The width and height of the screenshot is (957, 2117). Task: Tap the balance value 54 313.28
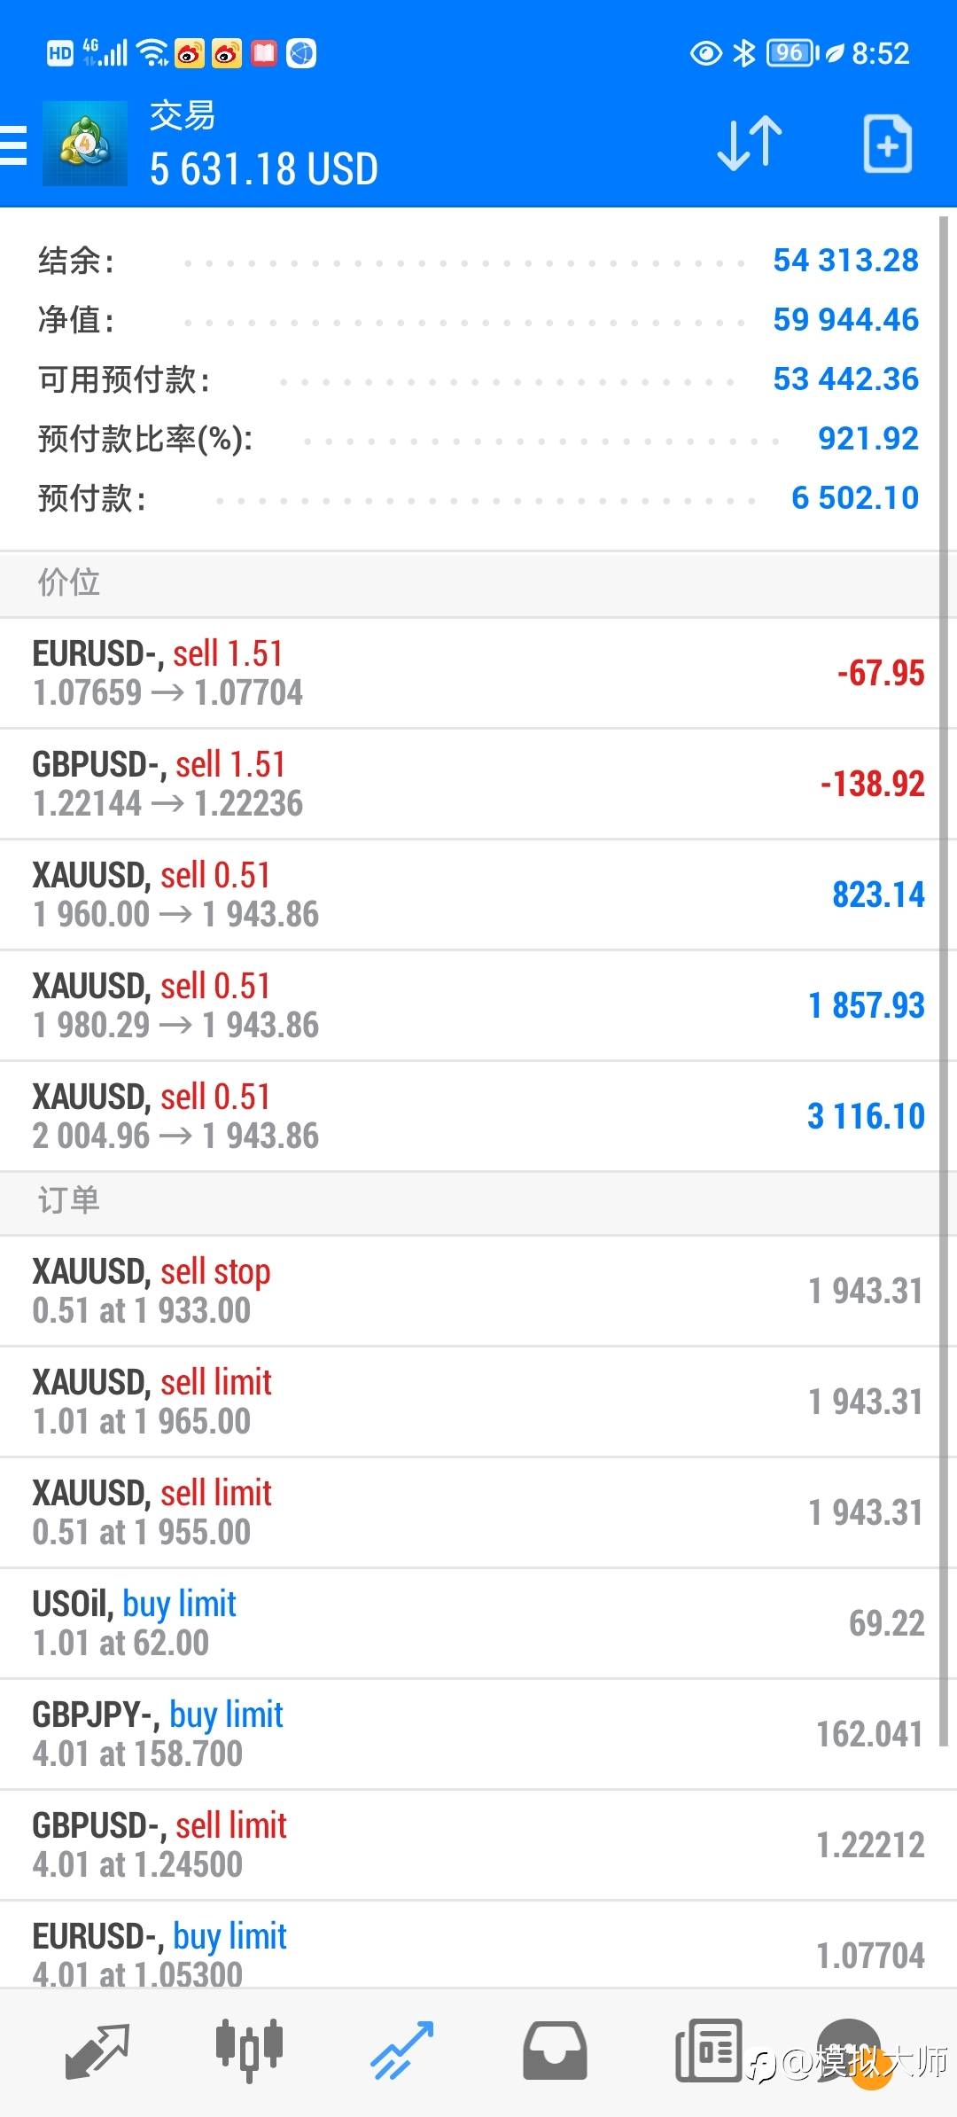pos(845,261)
